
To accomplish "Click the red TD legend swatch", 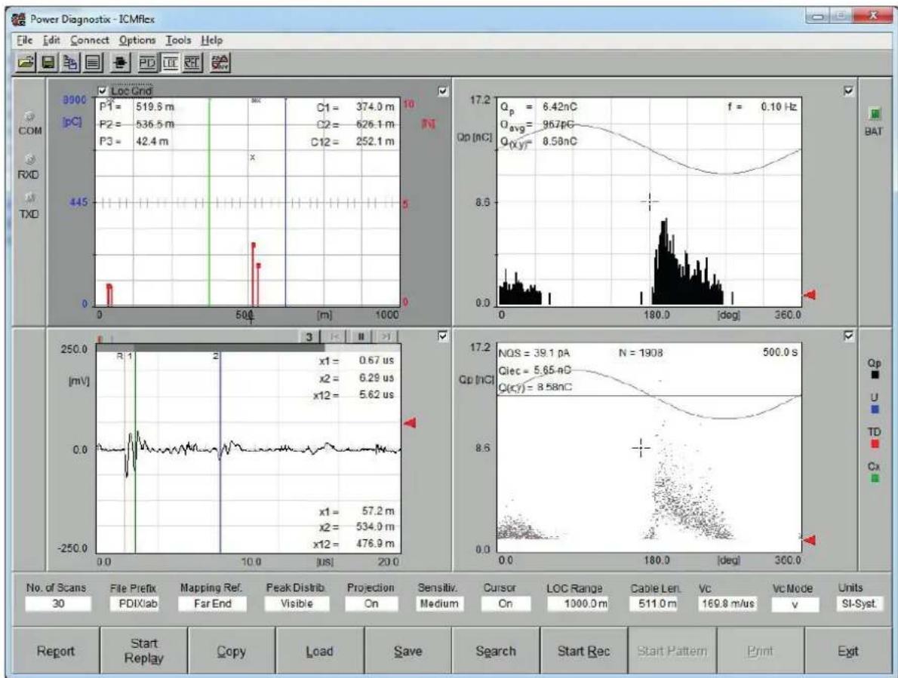I will tap(875, 444).
